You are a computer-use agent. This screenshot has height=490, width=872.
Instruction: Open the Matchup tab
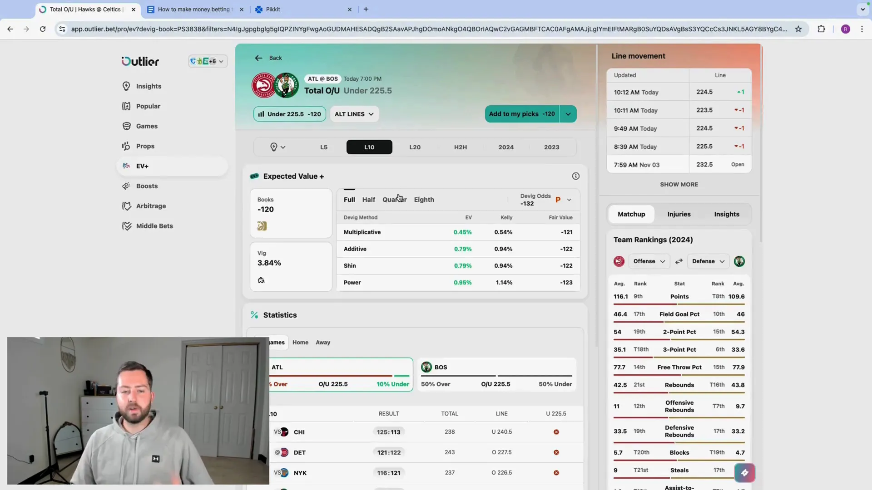click(631, 214)
